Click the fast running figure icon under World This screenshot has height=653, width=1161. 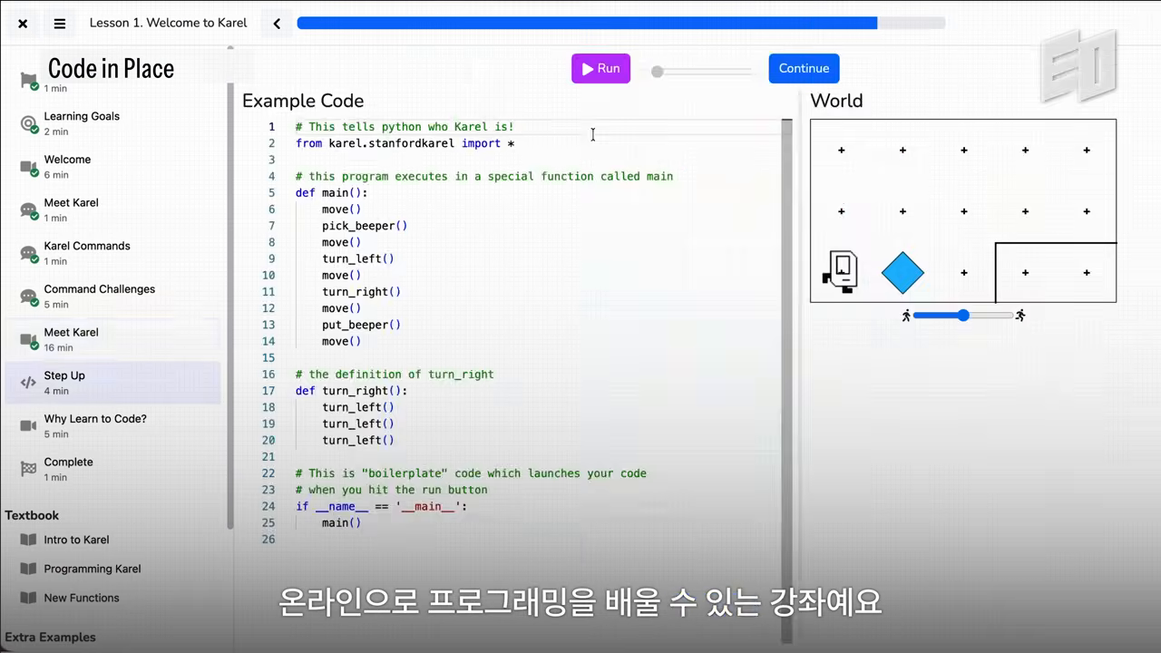(x=1020, y=316)
